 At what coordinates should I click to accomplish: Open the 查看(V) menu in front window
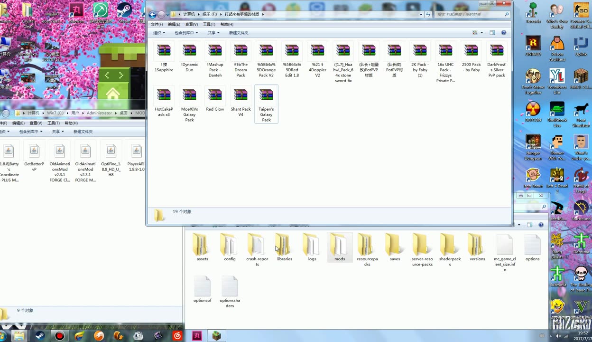point(192,24)
